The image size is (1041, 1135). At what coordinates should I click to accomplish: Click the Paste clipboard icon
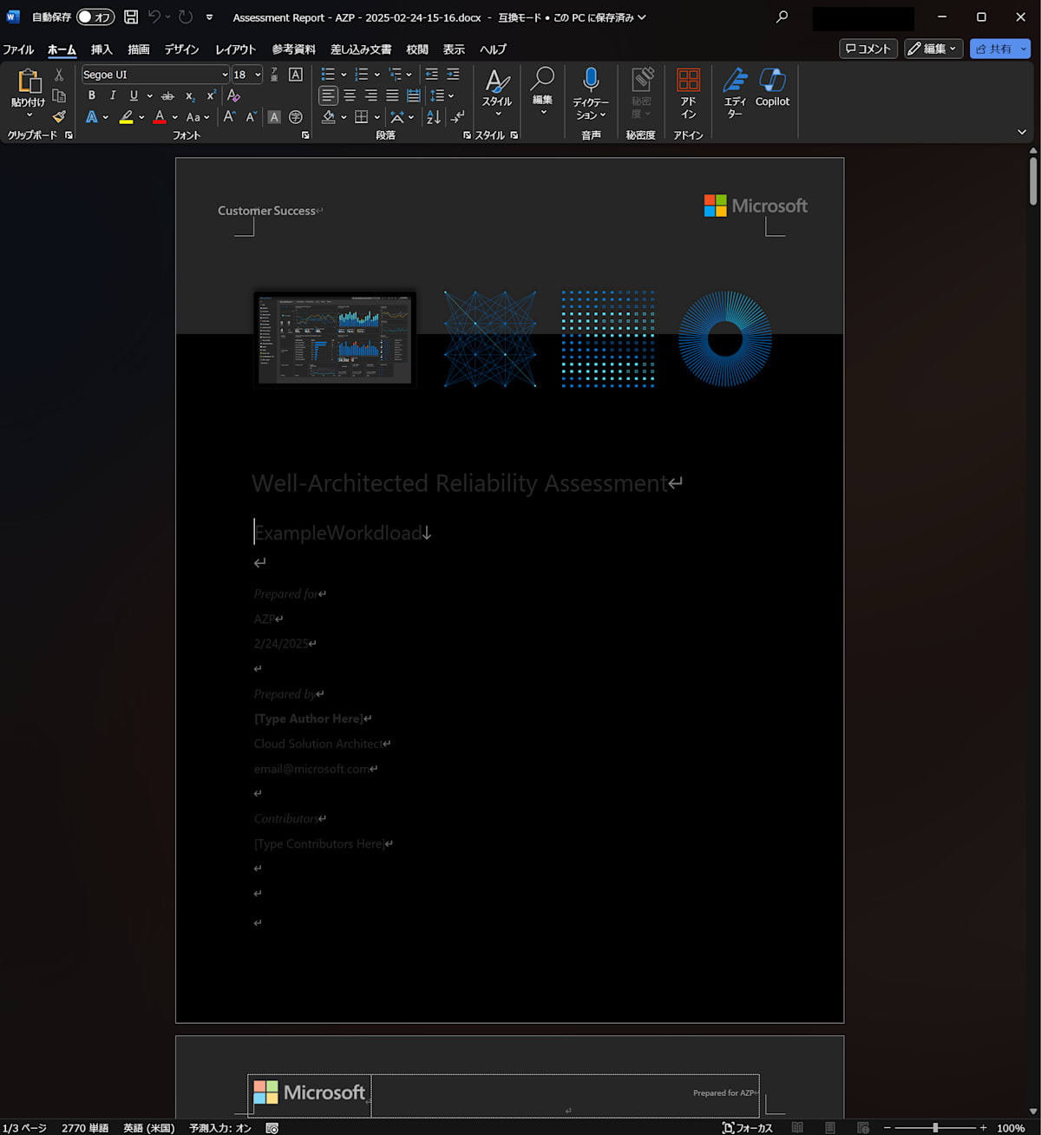click(x=29, y=81)
